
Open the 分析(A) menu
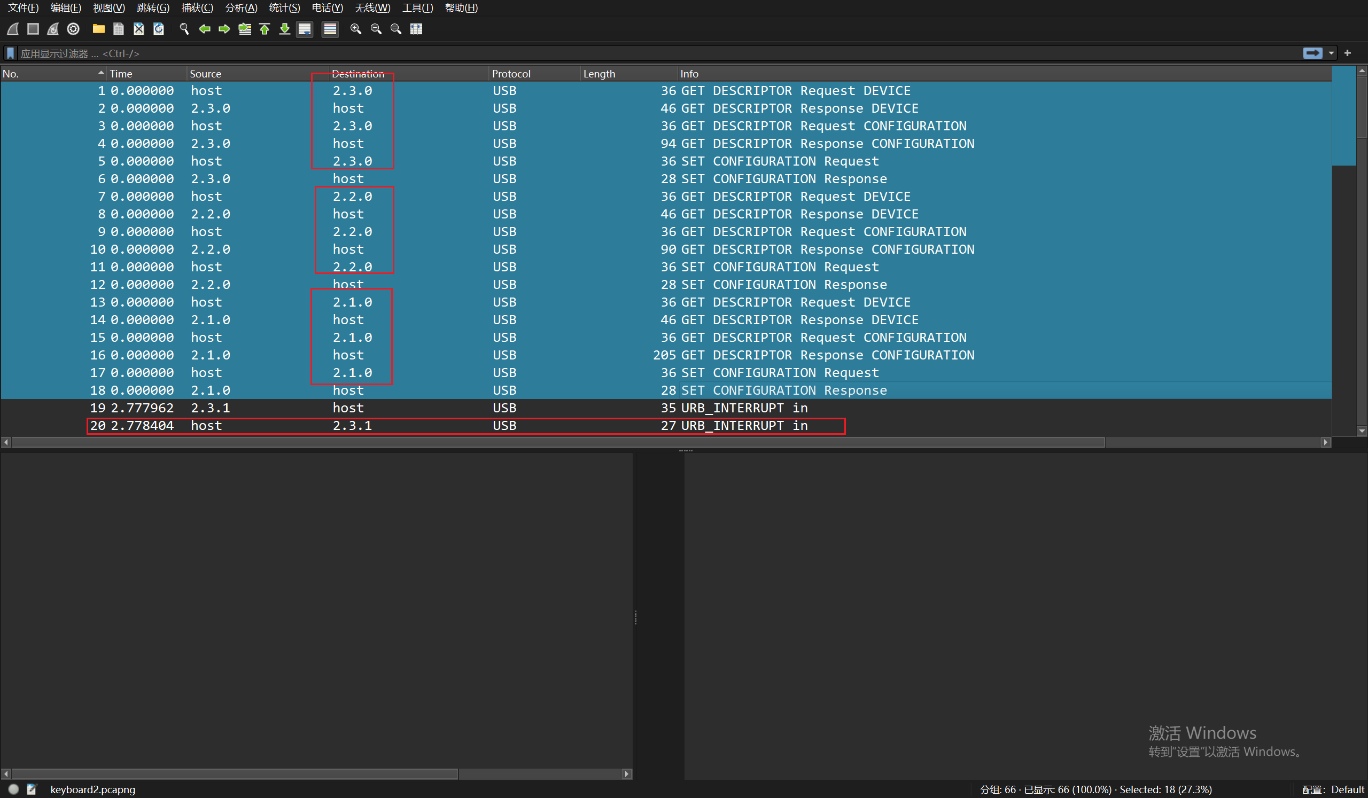(x=241, y=7)
